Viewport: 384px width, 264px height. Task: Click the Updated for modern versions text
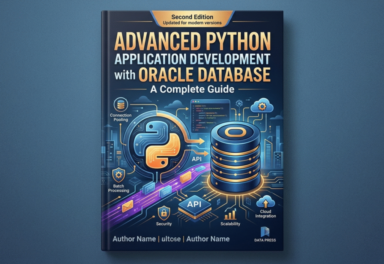pyautogui.click(x=192, y=23)
